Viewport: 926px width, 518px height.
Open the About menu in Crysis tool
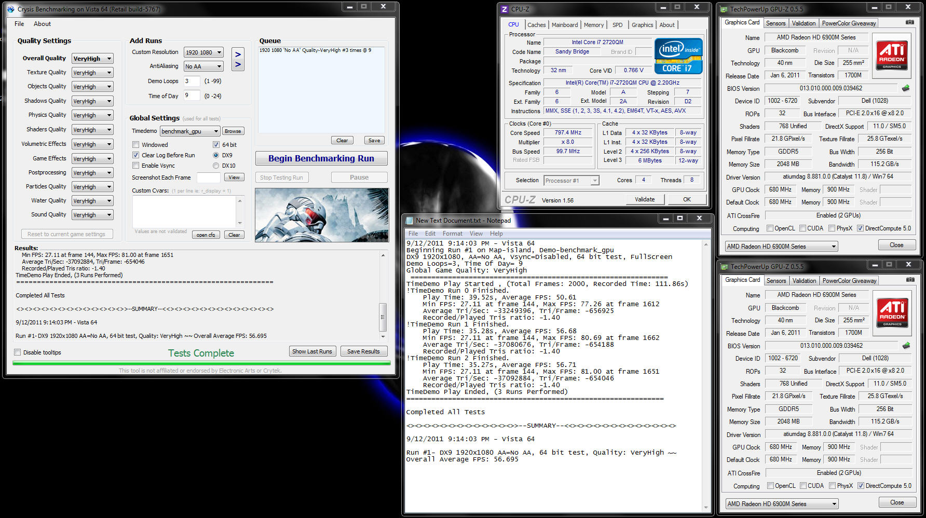coord(42,24)
